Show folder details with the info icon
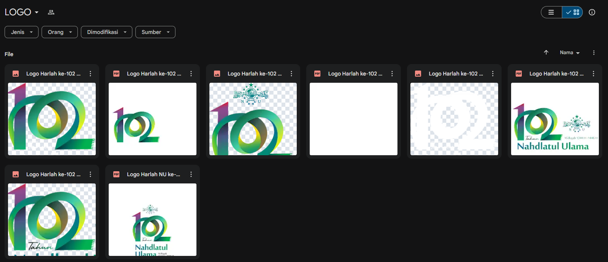 coord(592,12)
